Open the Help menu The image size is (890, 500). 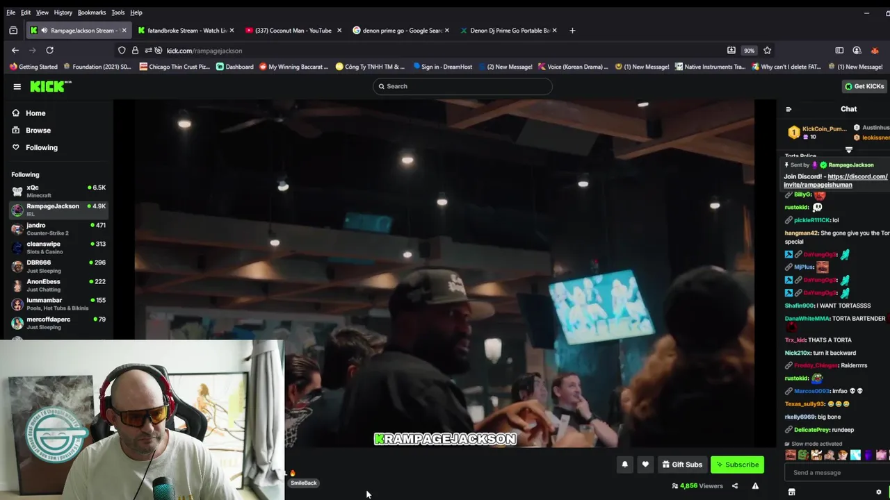pyautogui.click(x=136, y=12)
